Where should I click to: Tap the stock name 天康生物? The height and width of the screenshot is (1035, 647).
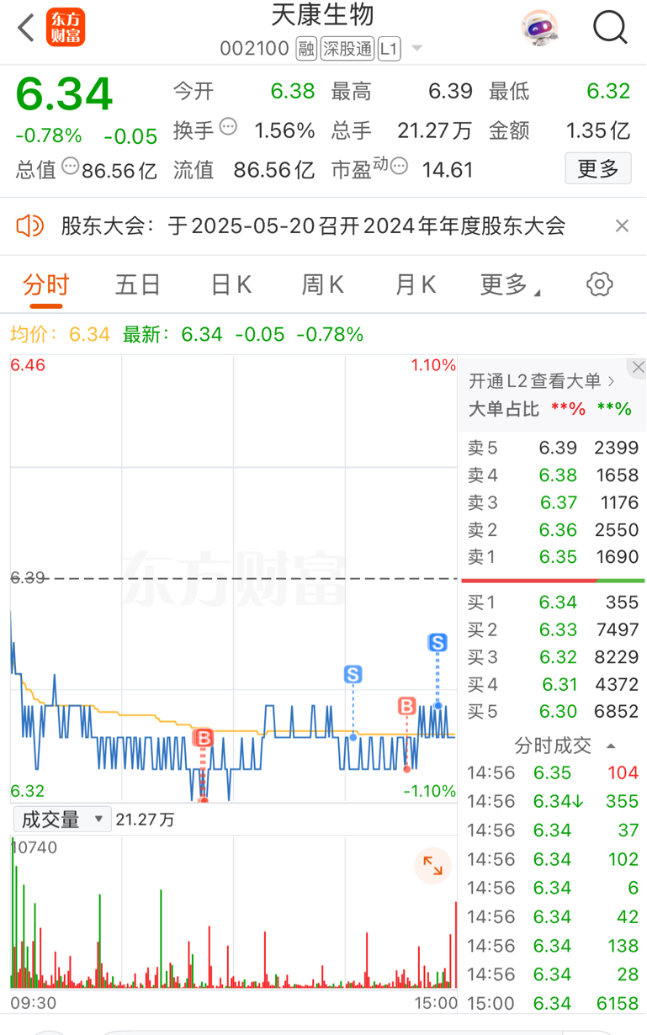323,15
